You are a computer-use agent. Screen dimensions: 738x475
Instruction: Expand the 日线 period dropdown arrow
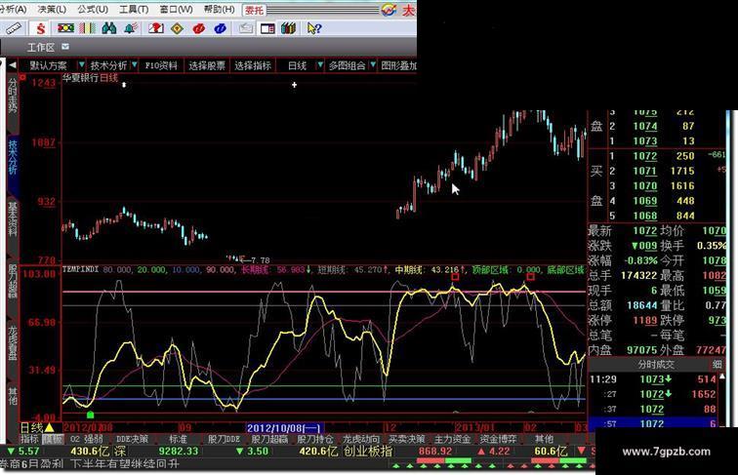(x=320, y=65)
